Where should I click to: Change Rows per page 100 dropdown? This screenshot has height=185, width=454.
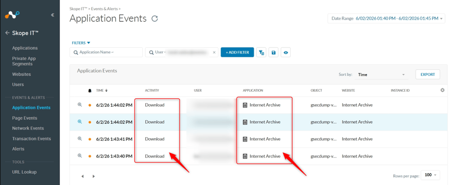click(x=430, y=175)
